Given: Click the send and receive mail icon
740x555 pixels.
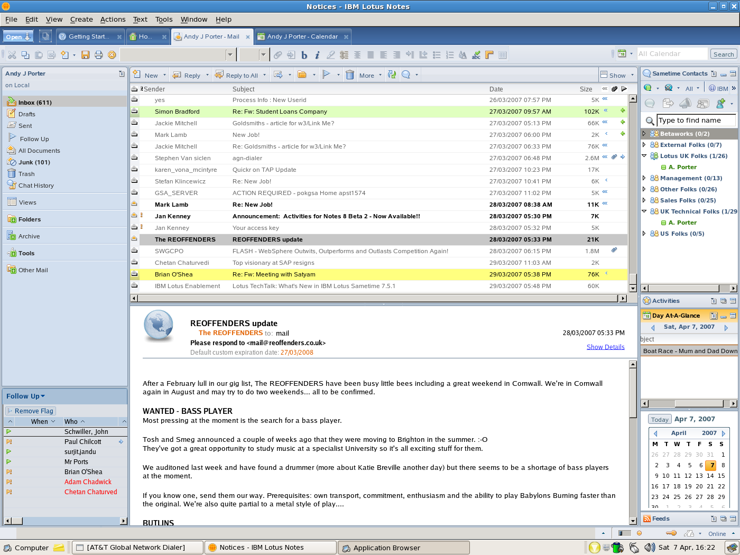Looking at the screenshot, I should 392,75.
